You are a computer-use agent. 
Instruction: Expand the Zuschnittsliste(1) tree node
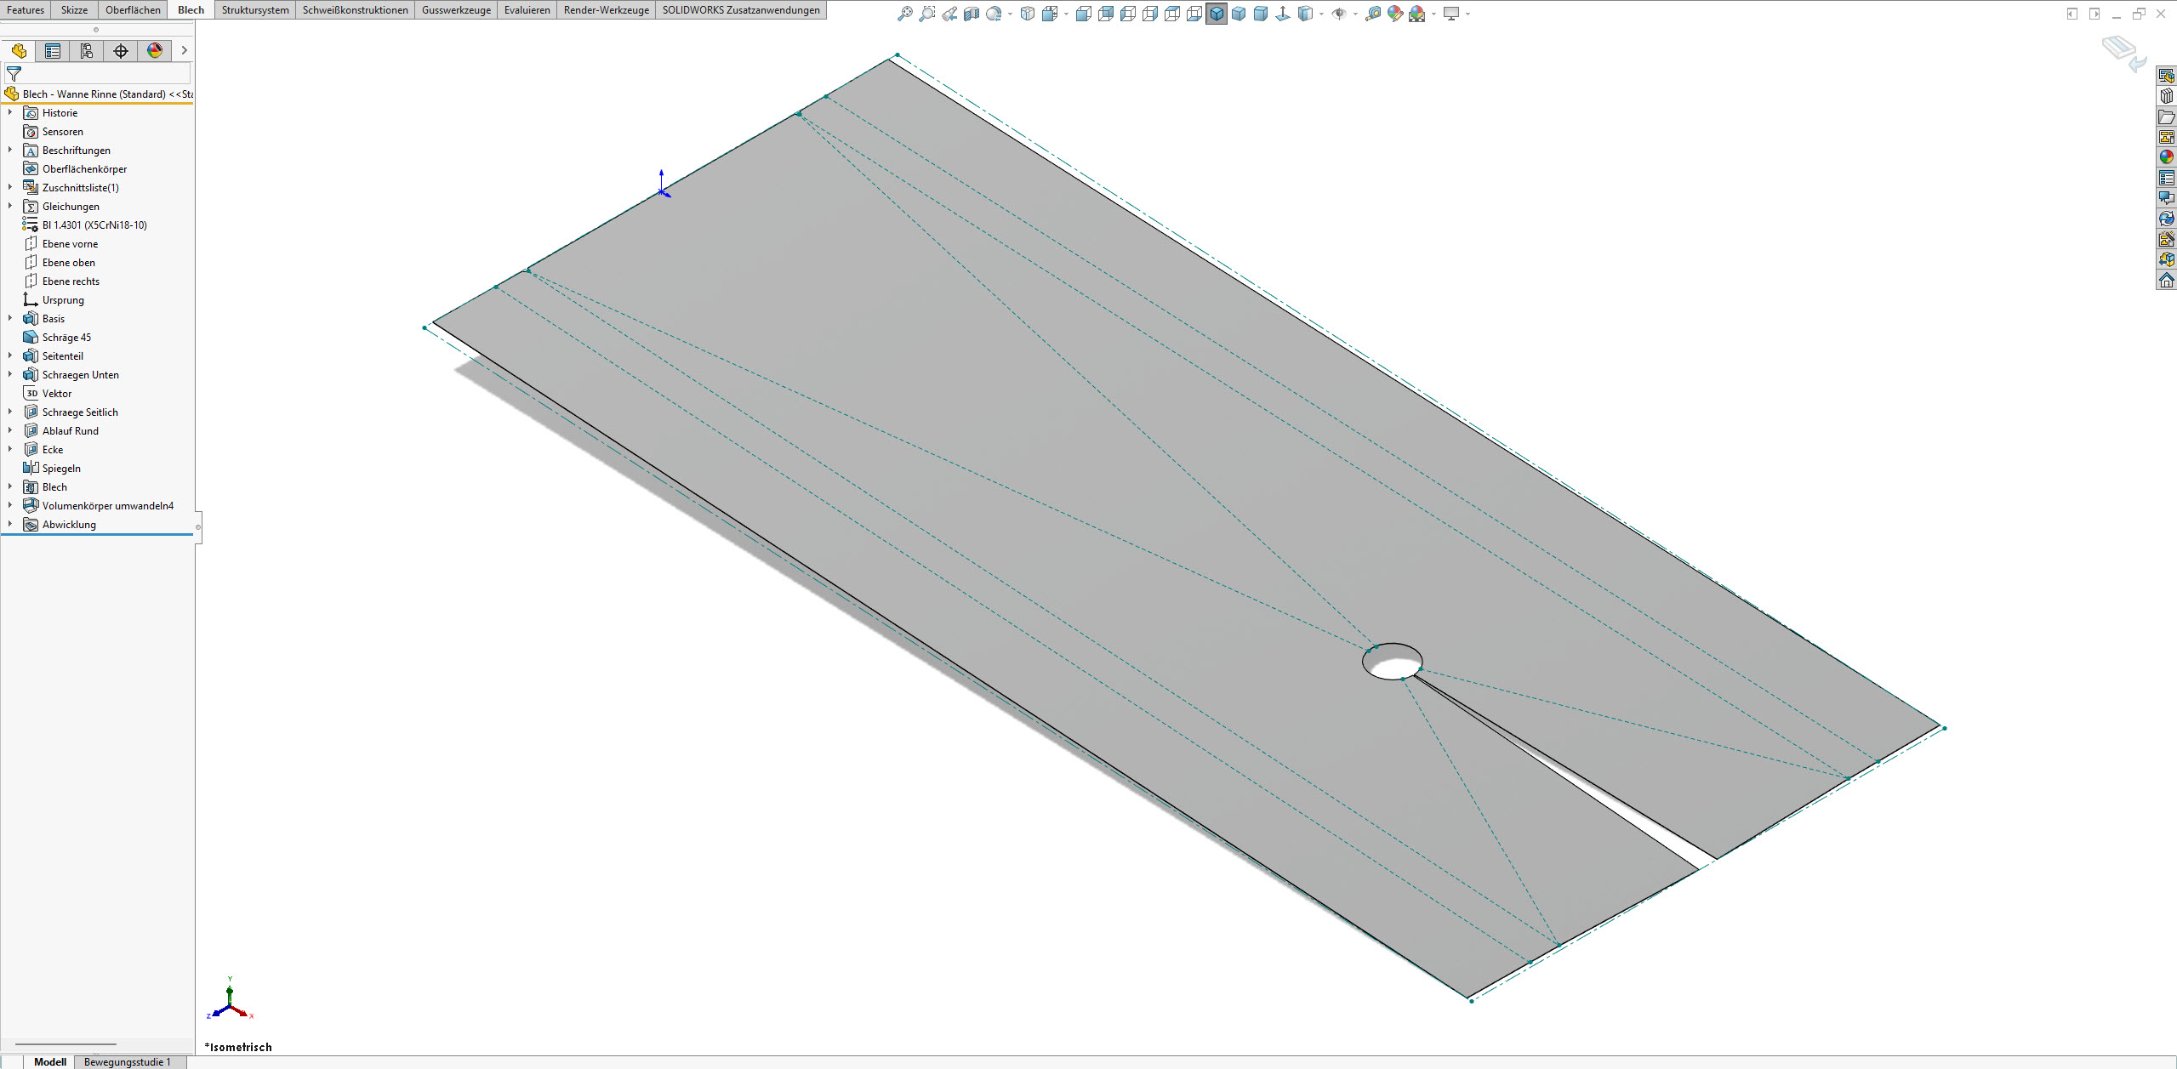pos(10,188)
